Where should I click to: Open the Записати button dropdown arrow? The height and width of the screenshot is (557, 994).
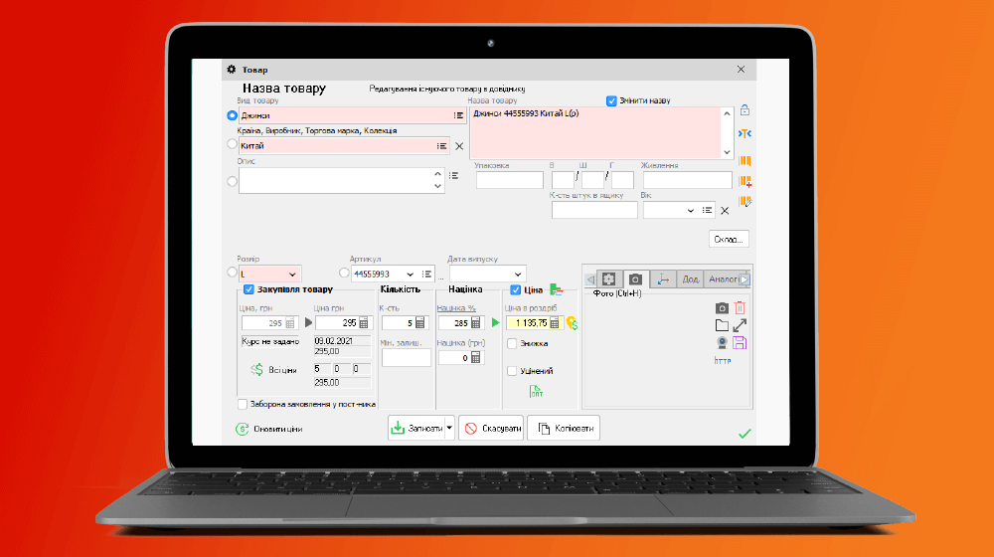[449, 428]
